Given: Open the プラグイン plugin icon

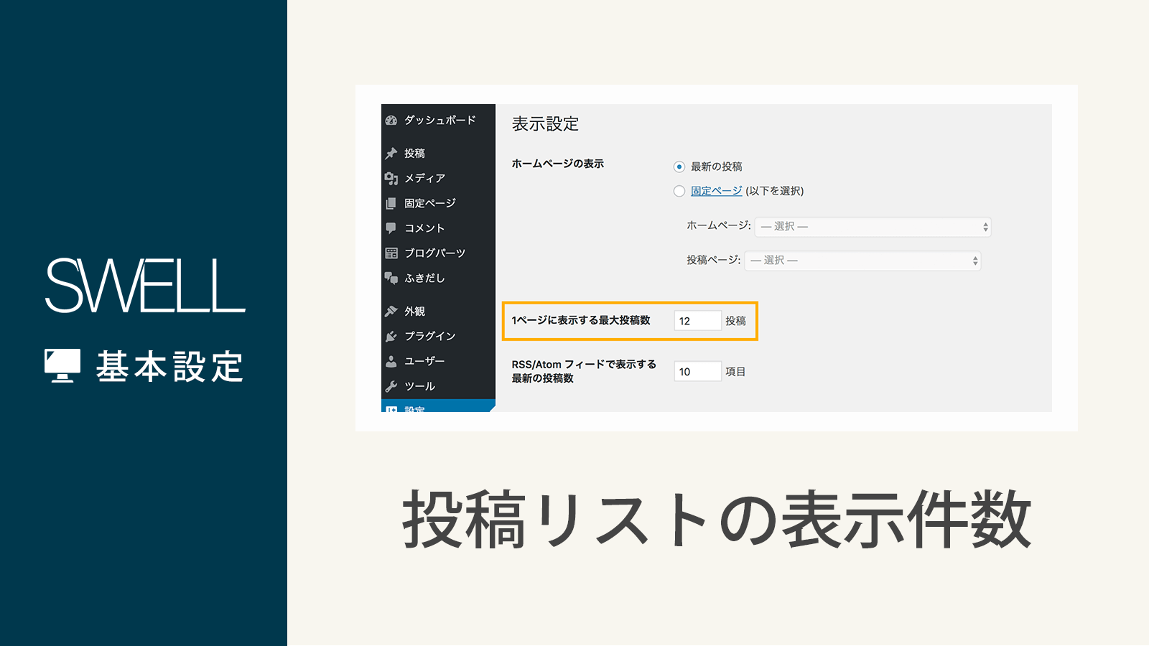Looking at the screenshot, I should point(391,336).
